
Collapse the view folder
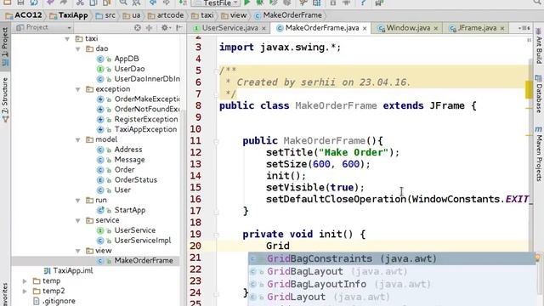(78, 251)
